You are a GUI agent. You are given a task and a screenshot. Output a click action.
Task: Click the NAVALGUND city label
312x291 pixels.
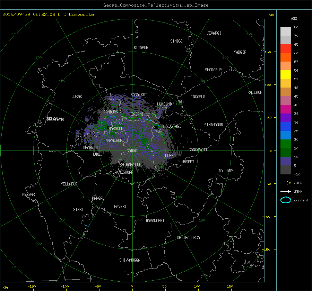pyautogui.click(x=115, y=140)
